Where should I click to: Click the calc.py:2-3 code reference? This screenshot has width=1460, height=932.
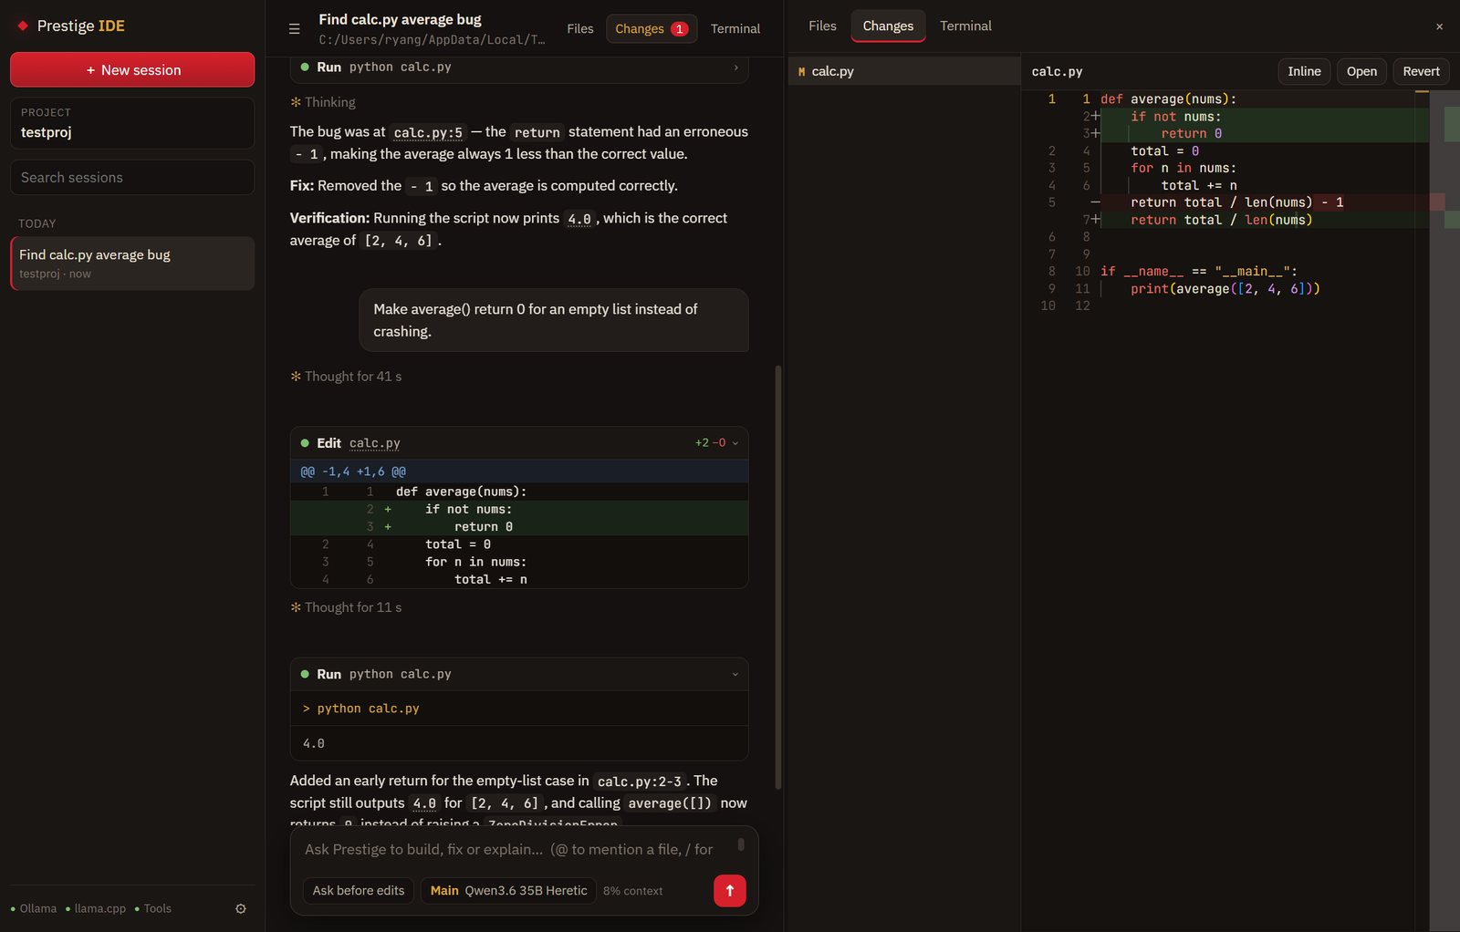point(639,782)
